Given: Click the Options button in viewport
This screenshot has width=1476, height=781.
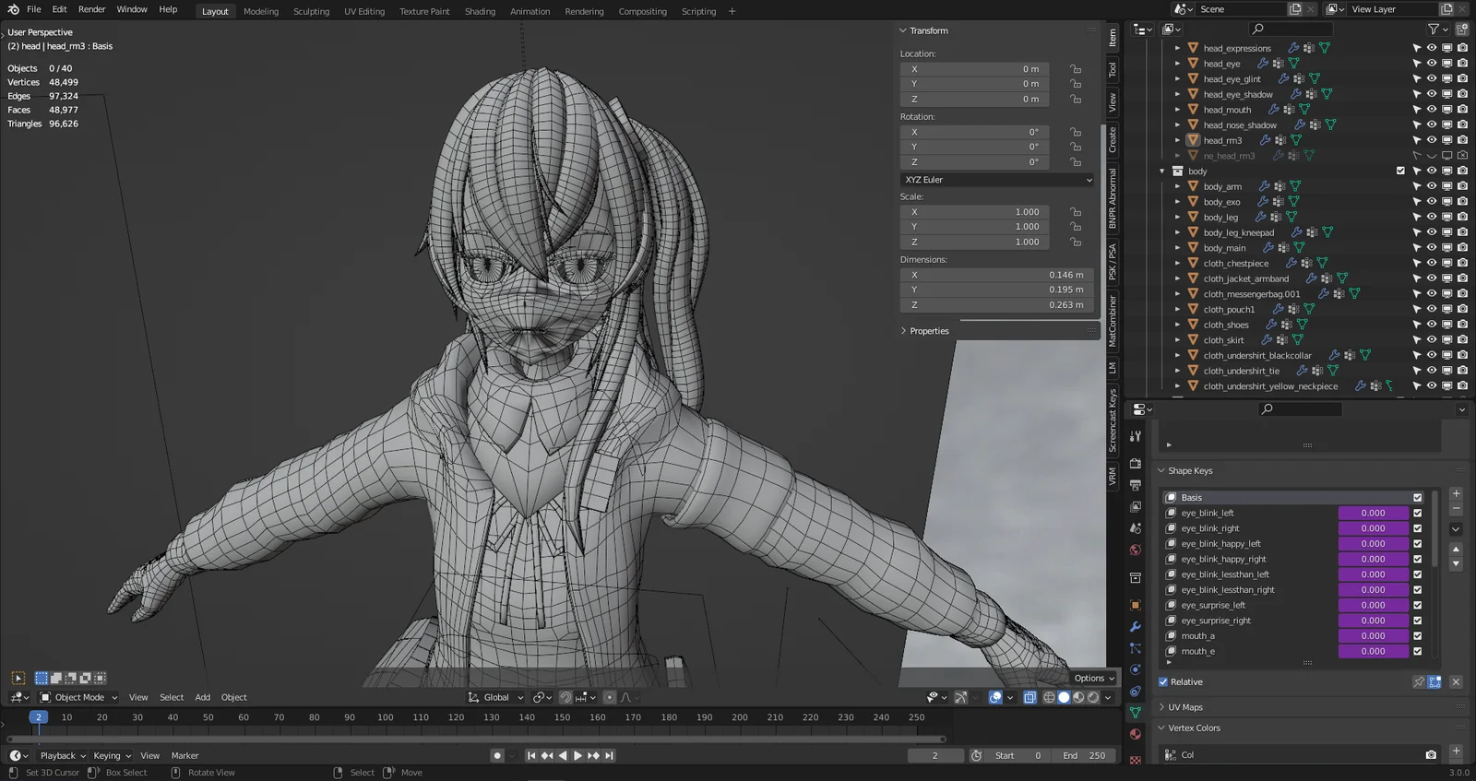Looking at the screenshot, I should click(x=1093, y=679).
